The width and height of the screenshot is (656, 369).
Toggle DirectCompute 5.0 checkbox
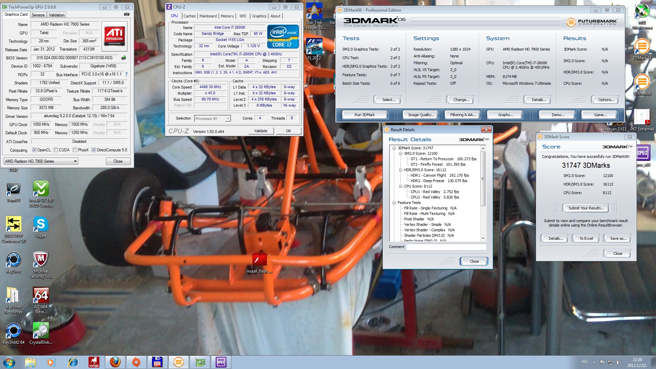point(94,150)
